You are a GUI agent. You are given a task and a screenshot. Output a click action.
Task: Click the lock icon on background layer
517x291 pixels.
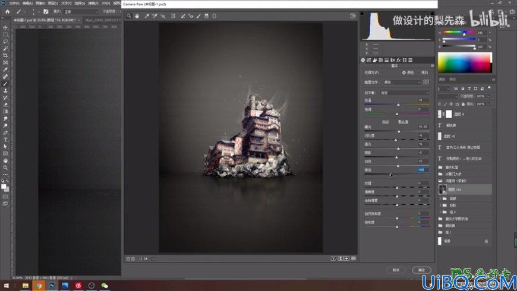(486, 241)
